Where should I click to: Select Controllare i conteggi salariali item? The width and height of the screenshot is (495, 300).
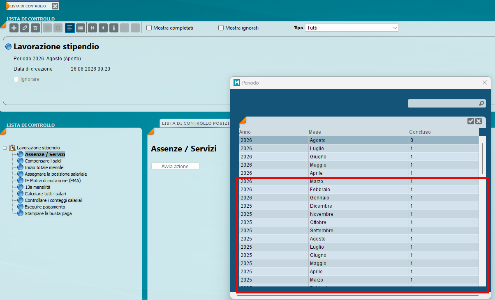point(54,200)
